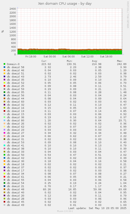Image resolution: width=130 pixels, height=214 pixels.
Task: Click 'db domid 59' legend label
Action: click(15, 89)
